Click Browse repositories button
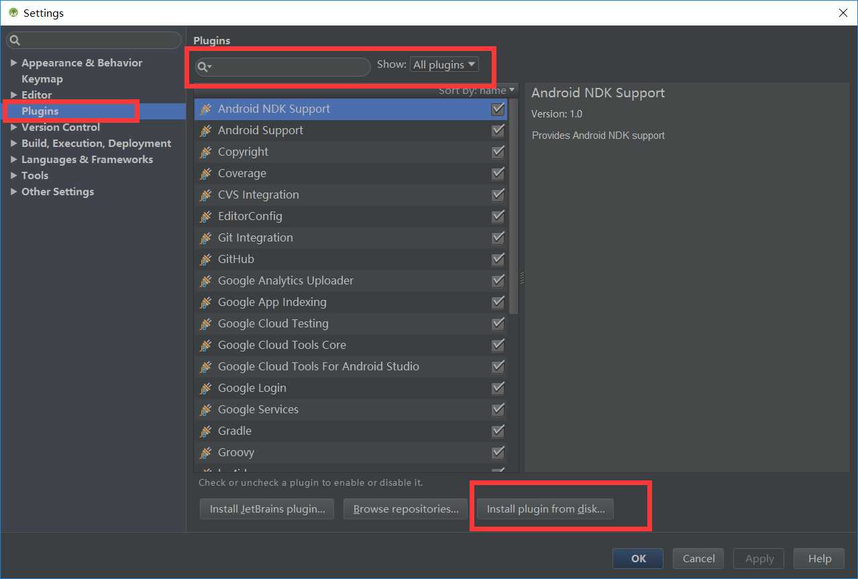Viewport: 858px width, 579px height. (406, 509)
